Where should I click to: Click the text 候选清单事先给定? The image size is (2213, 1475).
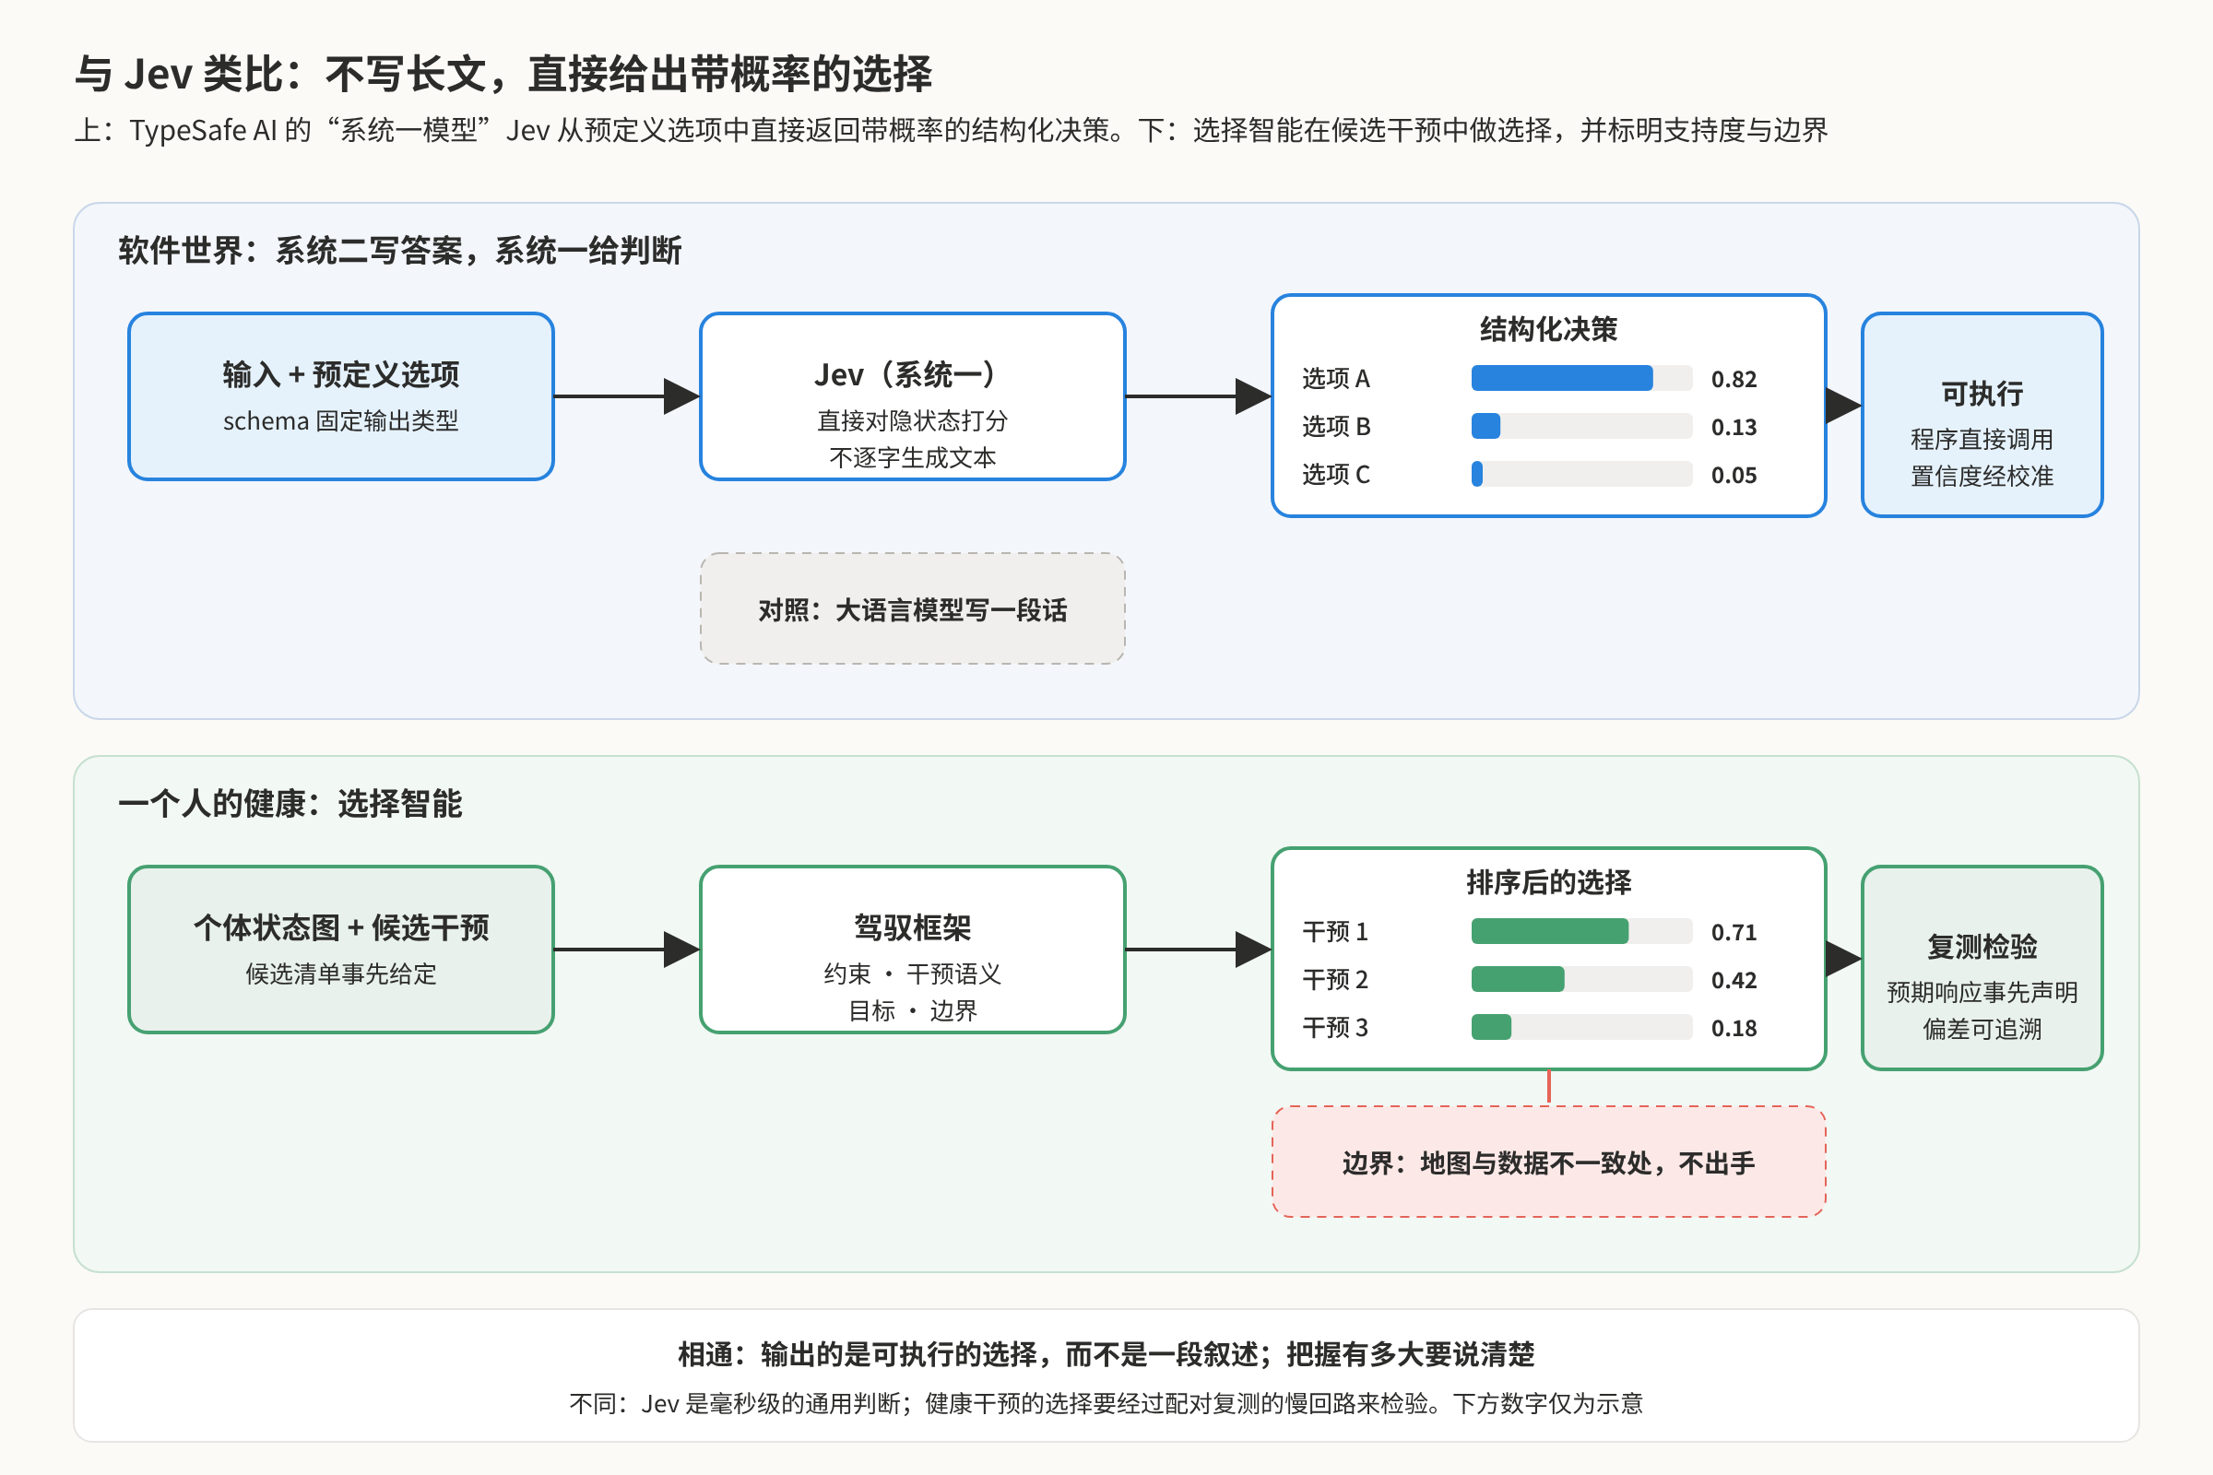[x=340, y=973]
